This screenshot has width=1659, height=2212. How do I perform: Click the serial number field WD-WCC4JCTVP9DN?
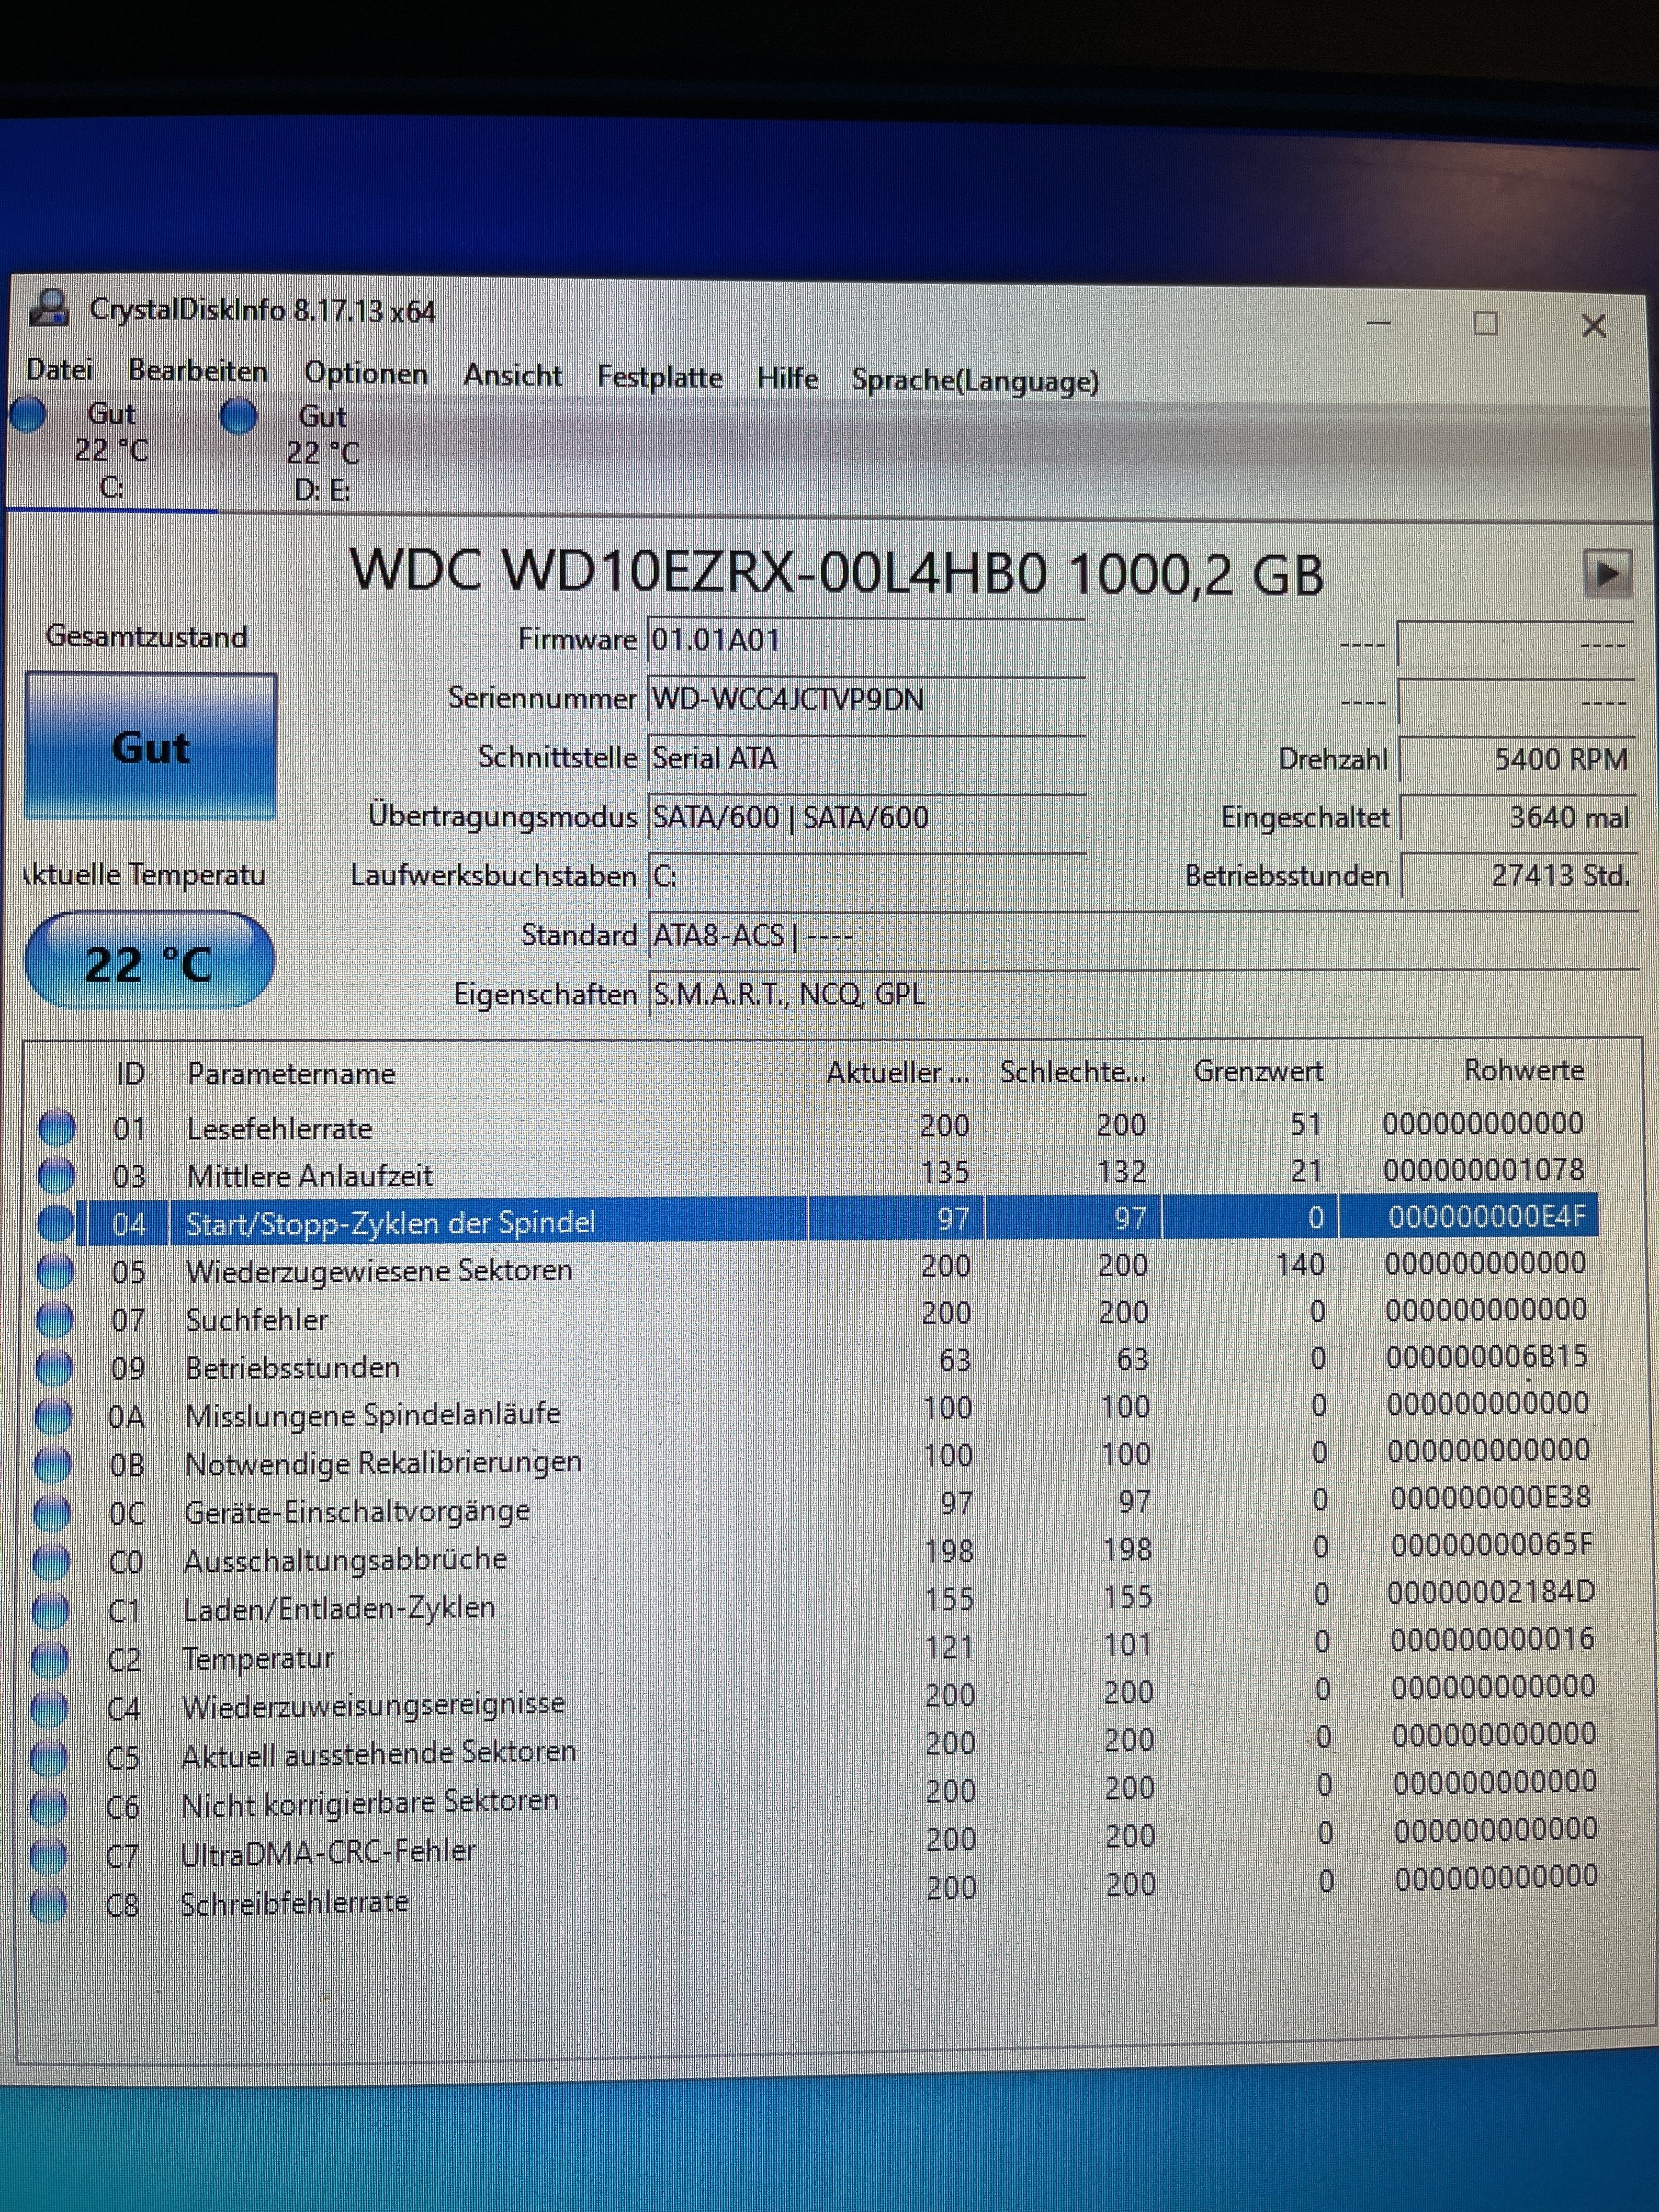866,699
